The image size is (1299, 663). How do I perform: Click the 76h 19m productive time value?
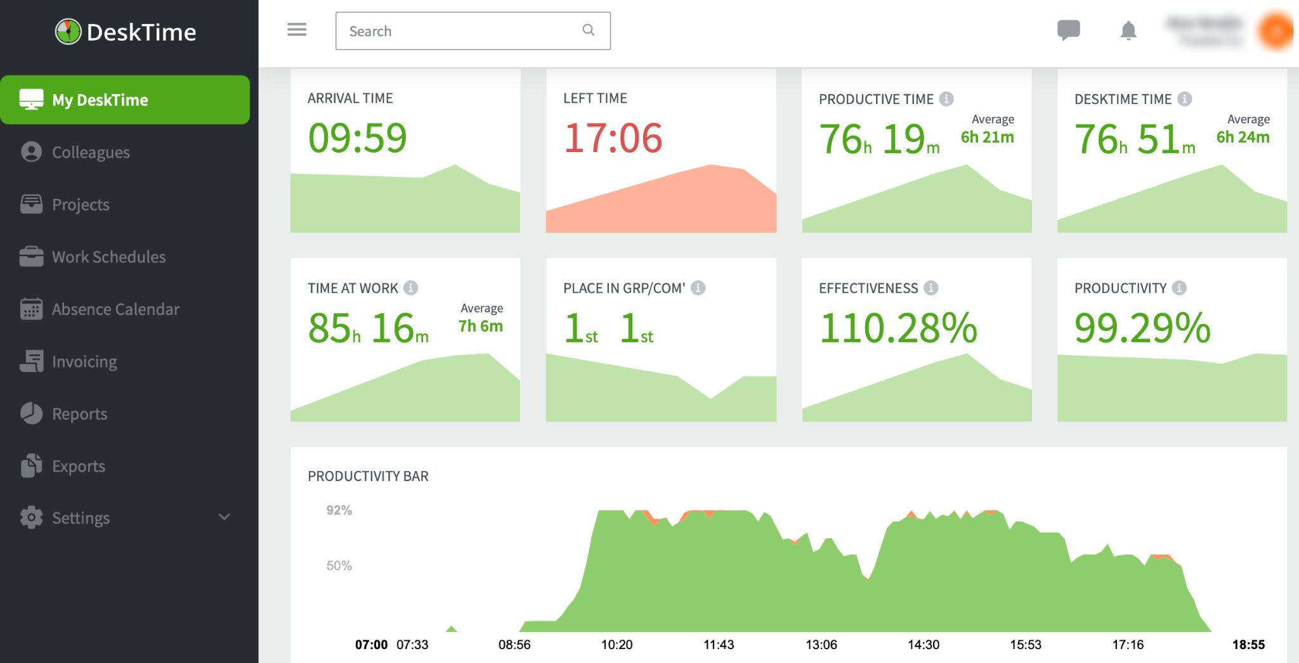(879, 139)
